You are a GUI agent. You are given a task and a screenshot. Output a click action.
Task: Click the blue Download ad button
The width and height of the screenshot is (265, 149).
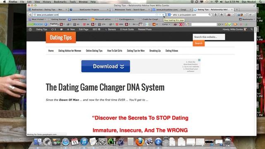point(106,66)
